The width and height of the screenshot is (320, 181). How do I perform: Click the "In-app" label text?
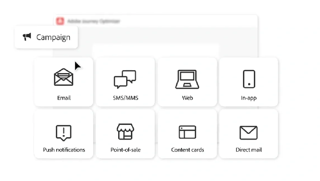[x=249, y=98]
